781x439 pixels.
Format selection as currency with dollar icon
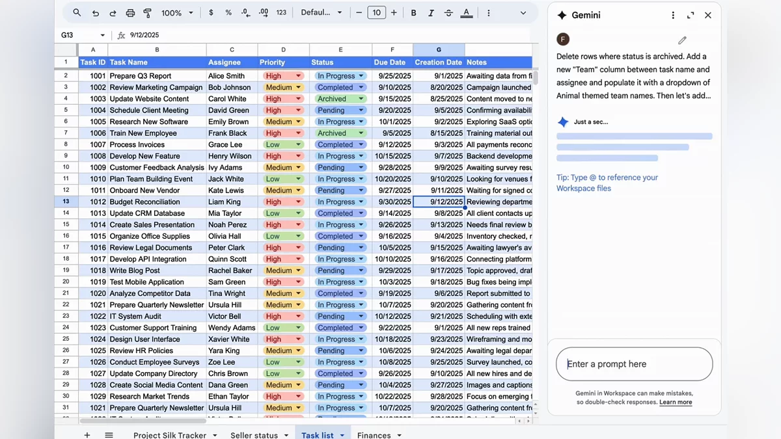coord(211,13)
